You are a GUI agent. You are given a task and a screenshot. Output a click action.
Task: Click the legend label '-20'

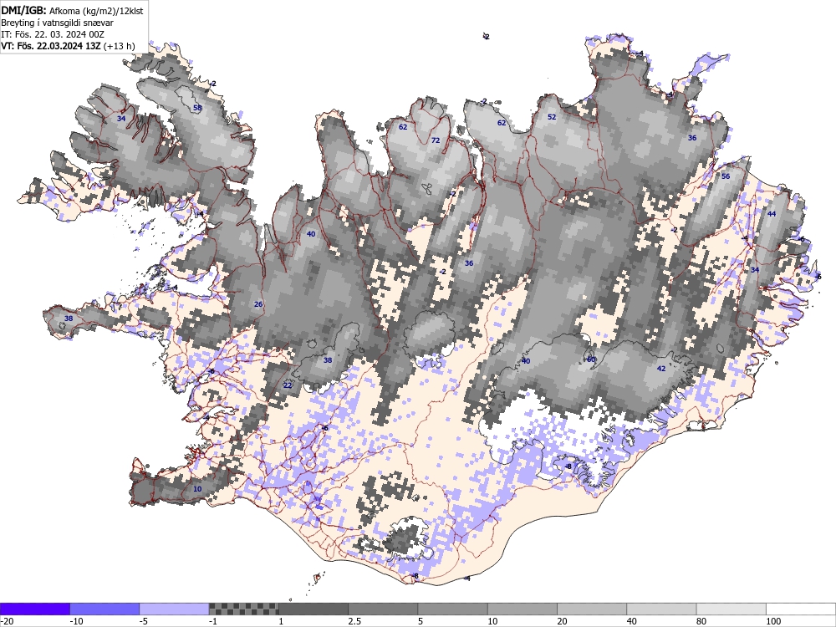7,621
